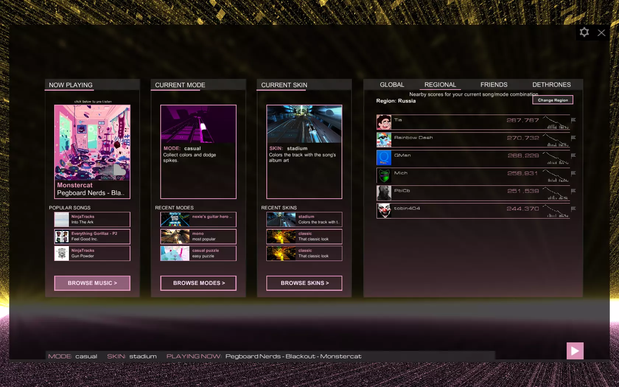This screenshot has height=387, width=619.
Task: Click the "NOW PLAYING" panel header
Action: click(x=71, y=85)
